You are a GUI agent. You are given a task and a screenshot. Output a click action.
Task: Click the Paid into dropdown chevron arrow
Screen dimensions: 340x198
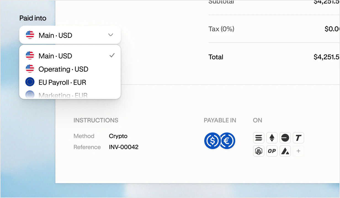(x=111, y=35)
